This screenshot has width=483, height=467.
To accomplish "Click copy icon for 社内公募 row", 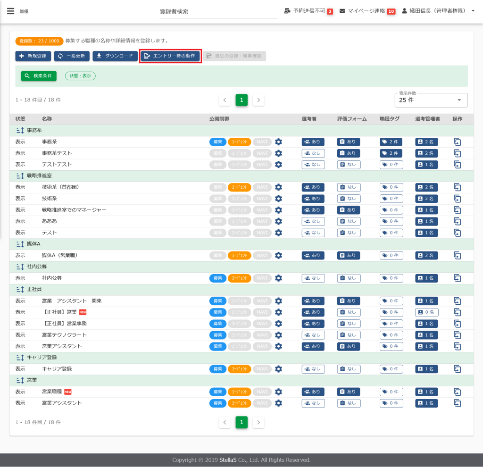I will click(457, 278).
